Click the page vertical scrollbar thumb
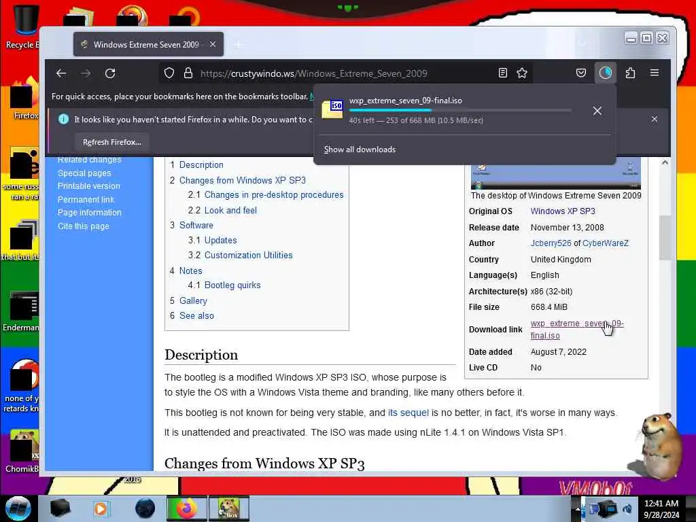Screen dimensions: 696x522 [665, 237]
